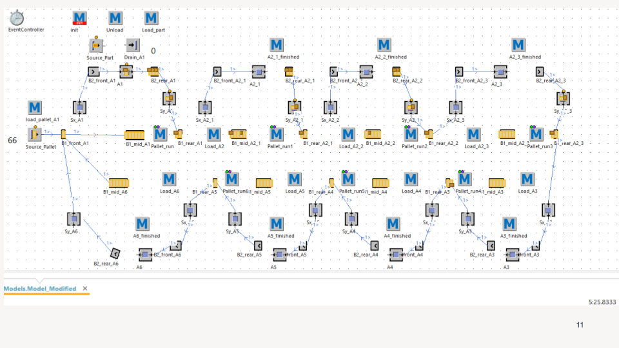Select the A2_3 processing station
This screenshot has height=348, width=619.
tap(500, 72)
